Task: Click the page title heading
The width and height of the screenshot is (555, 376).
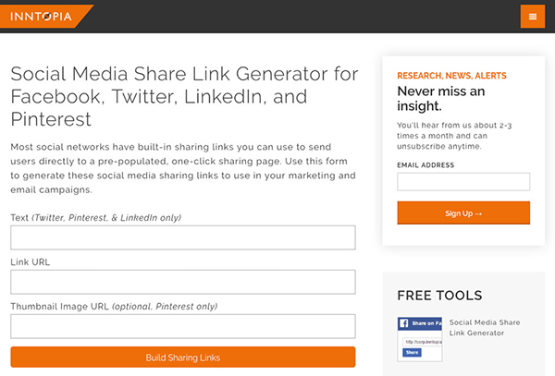Action: click(184, 96)
